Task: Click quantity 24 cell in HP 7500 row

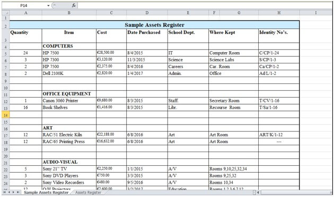Action: pos(26,53)
